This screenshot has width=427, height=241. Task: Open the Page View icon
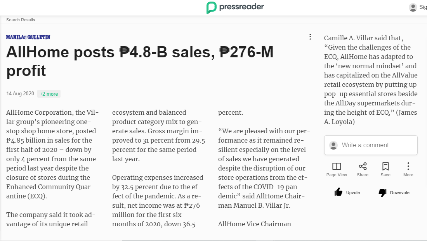(x=337, y=166)
